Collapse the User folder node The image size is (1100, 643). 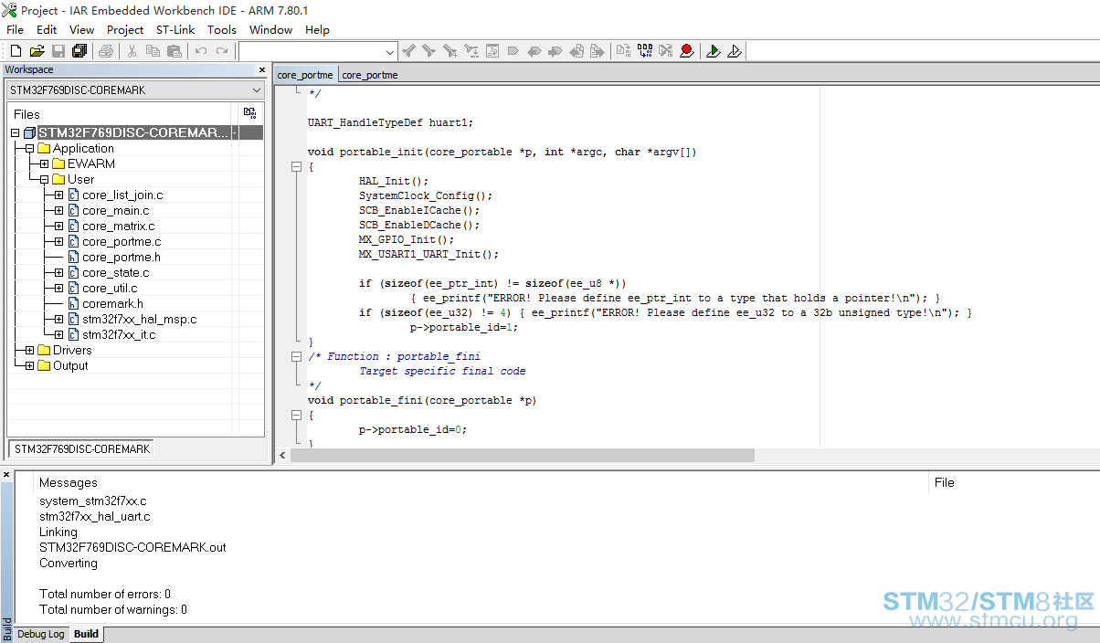[x=44, y=179]
